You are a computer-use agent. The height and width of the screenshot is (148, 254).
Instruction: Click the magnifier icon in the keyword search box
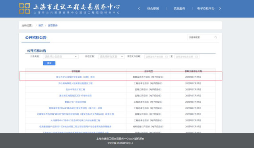215,37
